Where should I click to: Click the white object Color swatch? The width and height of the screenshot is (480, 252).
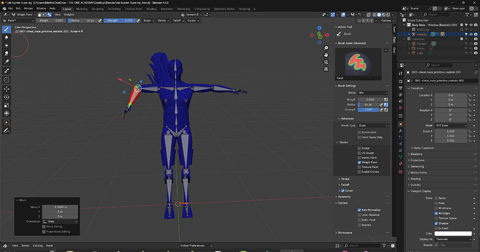[453, 233]
